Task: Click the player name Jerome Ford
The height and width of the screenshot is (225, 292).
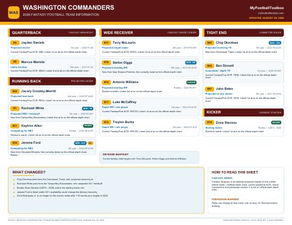Action: [31, 143]
